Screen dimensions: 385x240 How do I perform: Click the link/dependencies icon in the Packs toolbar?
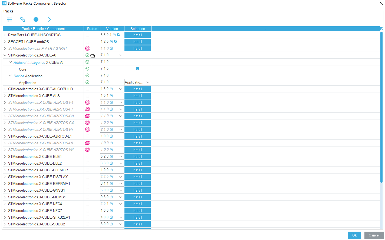click(x=23, y=19)
